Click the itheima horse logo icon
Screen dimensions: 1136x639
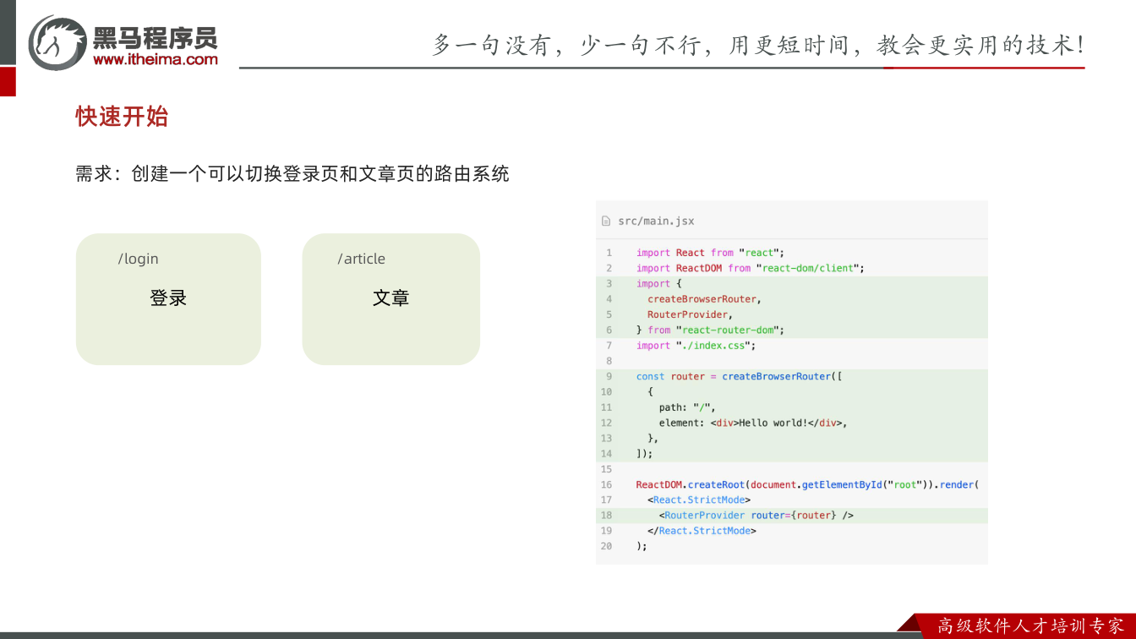pos(57,42)
